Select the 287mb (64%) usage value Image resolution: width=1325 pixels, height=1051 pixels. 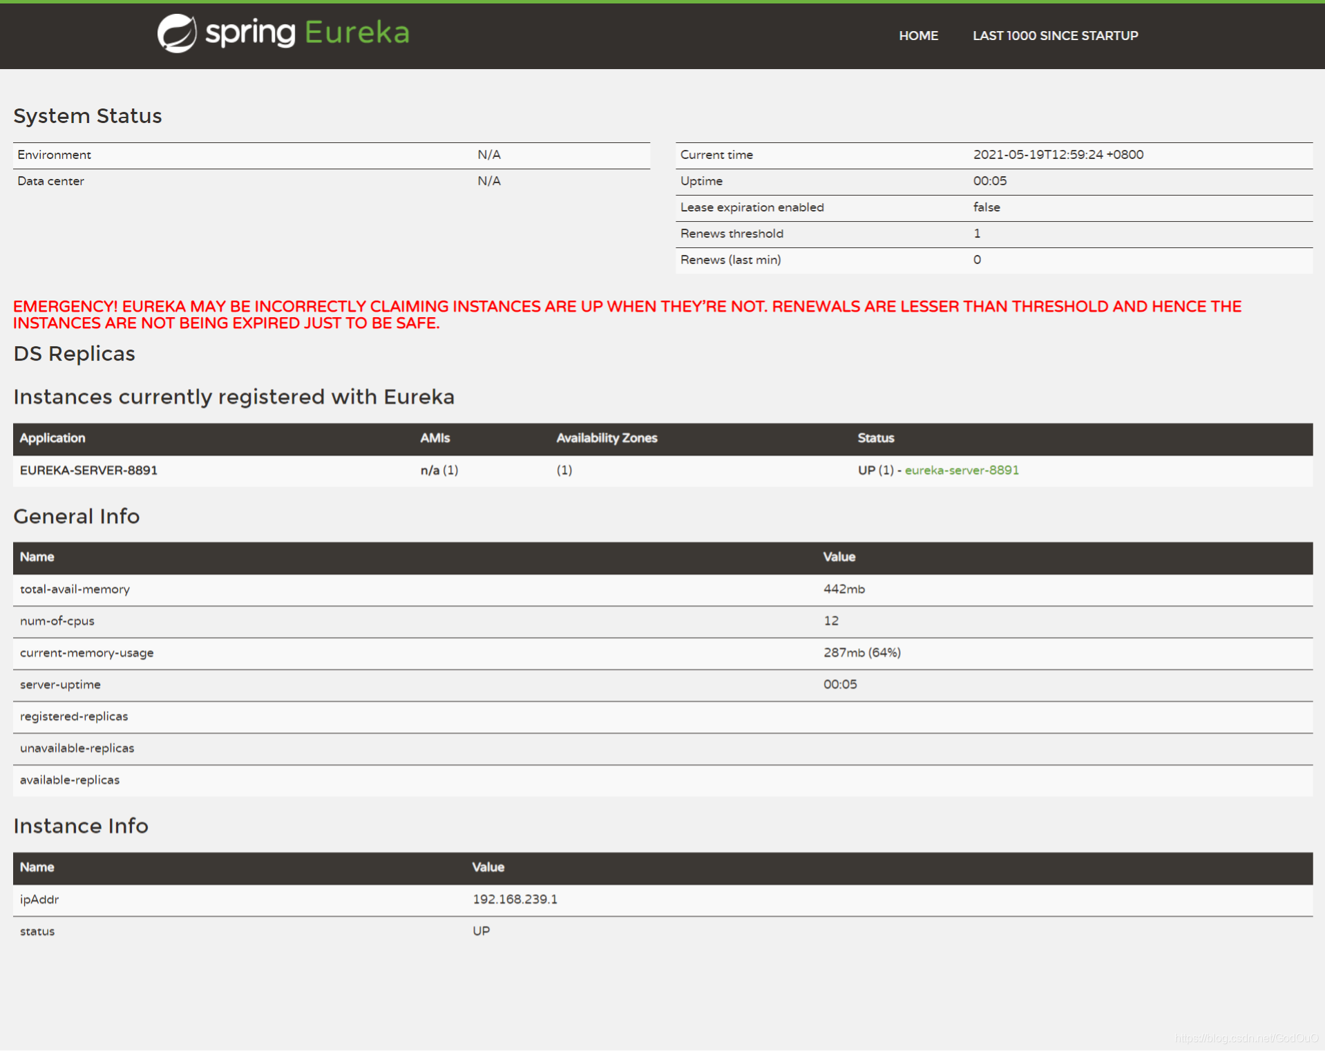pos(861,652)
